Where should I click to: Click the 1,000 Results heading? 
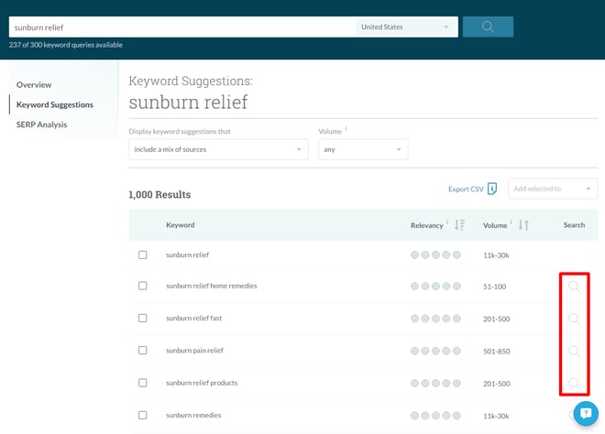click(x=159, y=195)
